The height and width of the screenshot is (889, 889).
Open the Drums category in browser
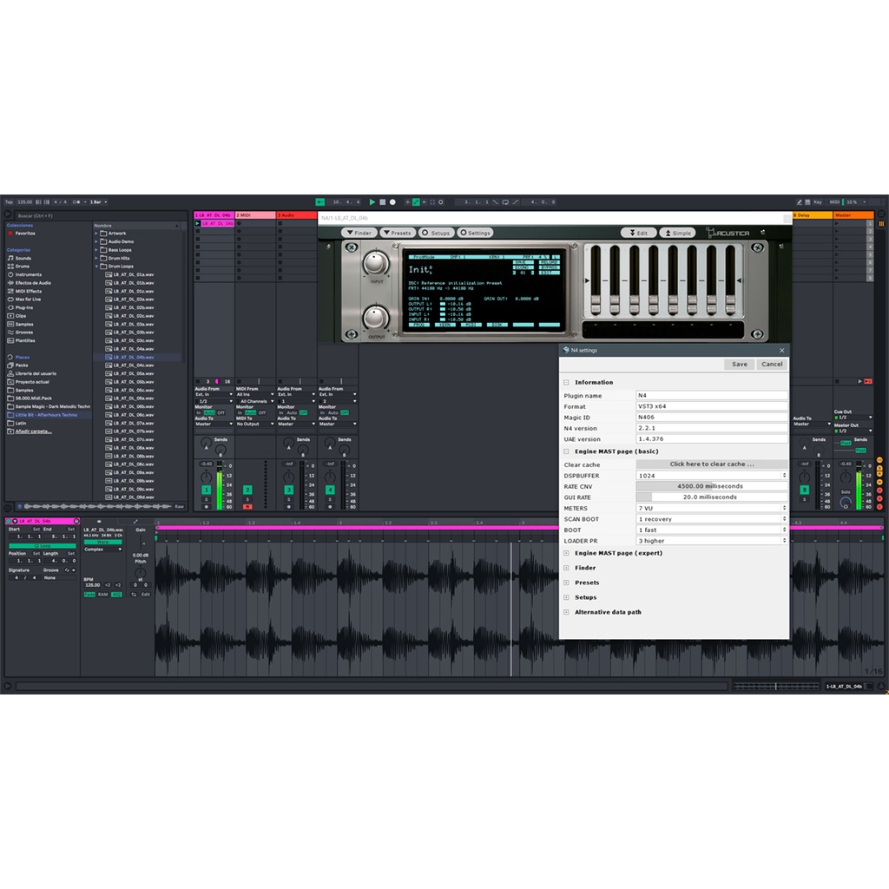click(x=23, y=267)
